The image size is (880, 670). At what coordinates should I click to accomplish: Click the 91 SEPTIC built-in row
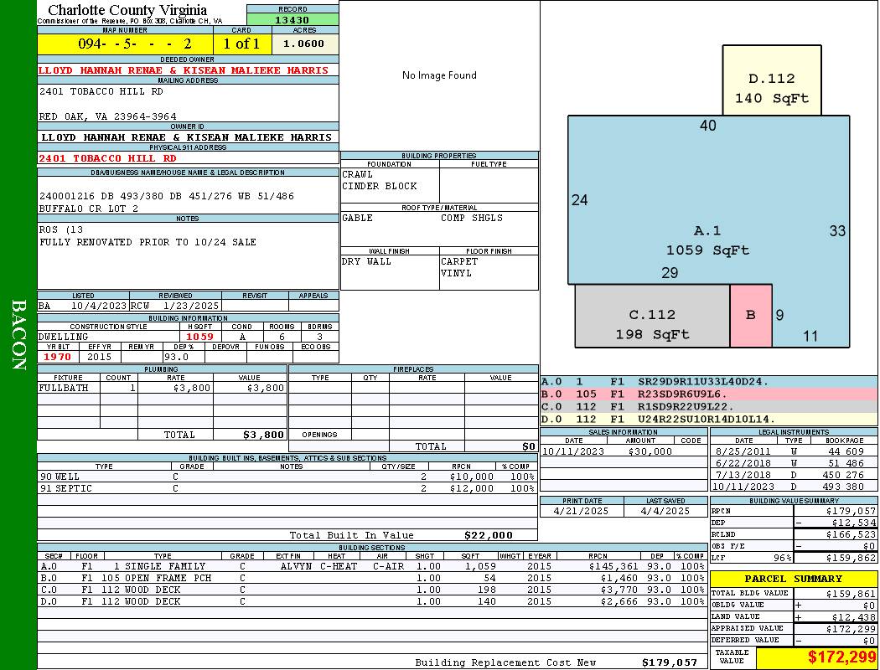tap(287, 489)
